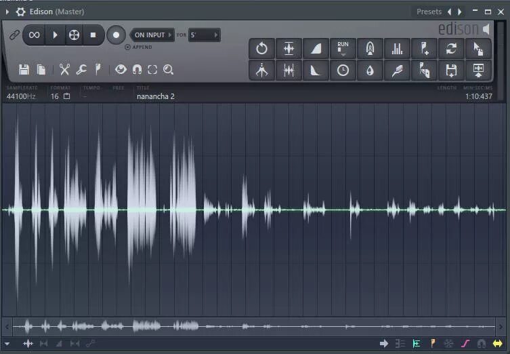Click the noise gate waveform tool

tap(289, 70)
